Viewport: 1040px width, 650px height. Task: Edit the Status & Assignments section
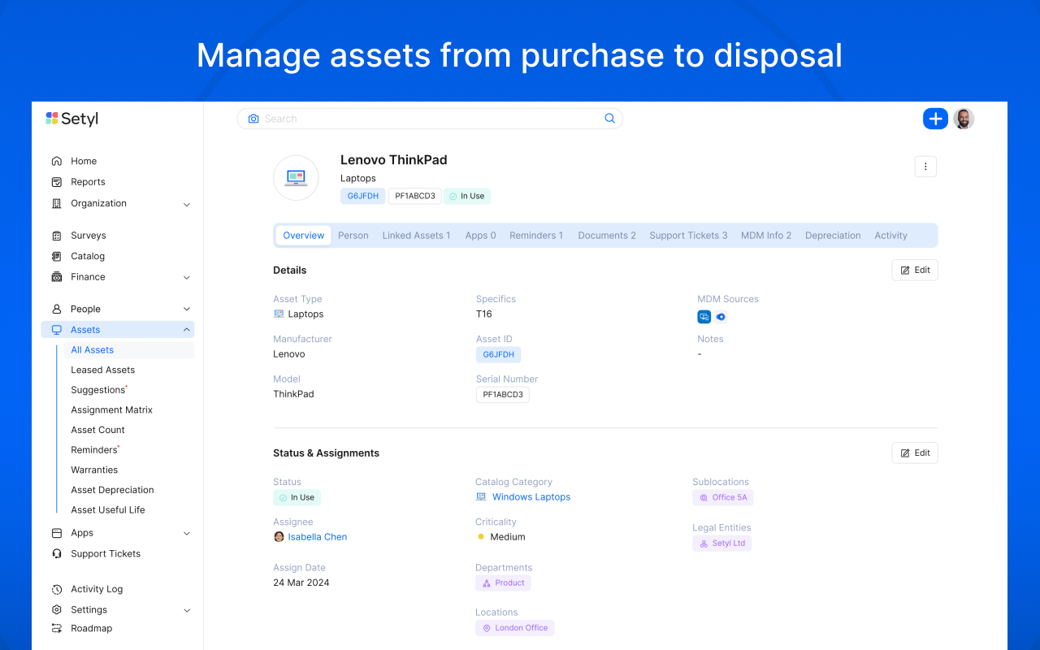click(x=915, y=453)
